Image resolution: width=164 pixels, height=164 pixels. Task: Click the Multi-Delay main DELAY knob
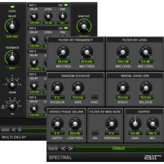12,26
